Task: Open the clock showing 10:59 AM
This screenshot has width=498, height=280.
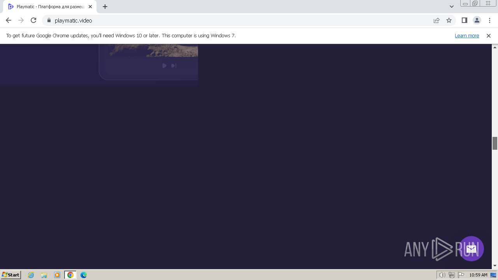Action: click(x=478, y=275)
